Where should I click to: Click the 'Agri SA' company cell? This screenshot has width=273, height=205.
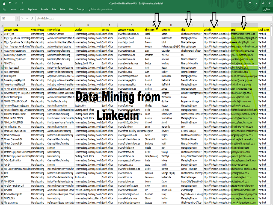(17, 165)
